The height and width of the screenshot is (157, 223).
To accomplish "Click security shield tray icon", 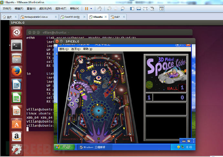I will tap(178, 147).
